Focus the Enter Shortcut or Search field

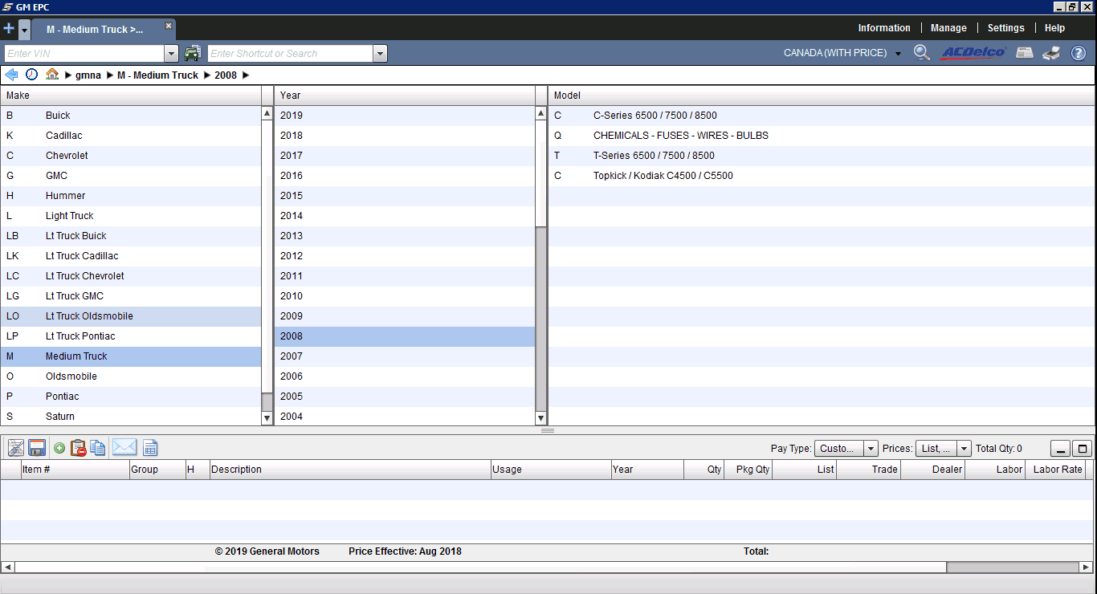pos(291,54)
